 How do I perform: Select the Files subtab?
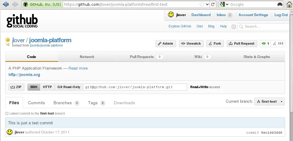tap(14, 103)
